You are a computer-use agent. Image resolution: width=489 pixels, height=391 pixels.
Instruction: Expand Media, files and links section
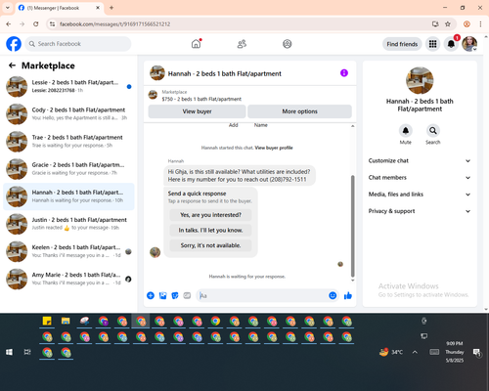[420, 195]
